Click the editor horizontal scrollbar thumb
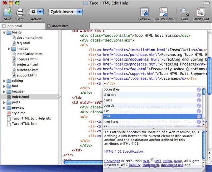The width and height of the screenshot is (212, 172). 83,162
